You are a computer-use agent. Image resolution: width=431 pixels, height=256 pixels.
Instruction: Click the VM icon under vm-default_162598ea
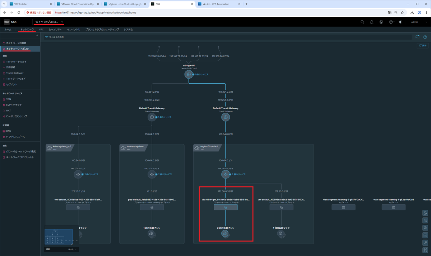pyautogui.click(x=281, y=234)
